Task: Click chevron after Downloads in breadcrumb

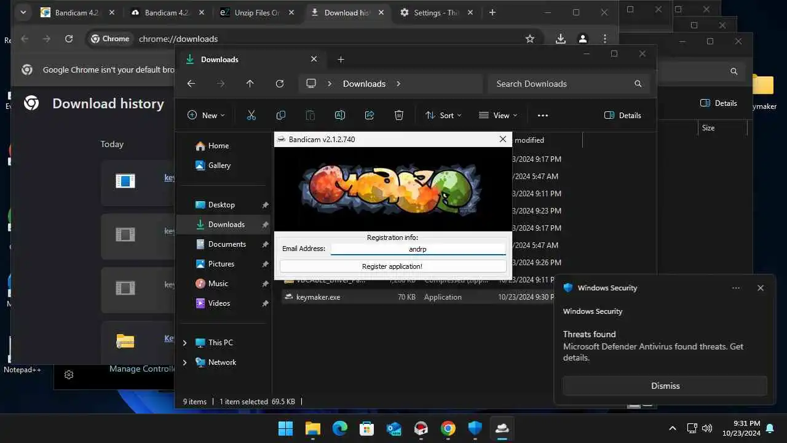Action: [x=398, y=84]
